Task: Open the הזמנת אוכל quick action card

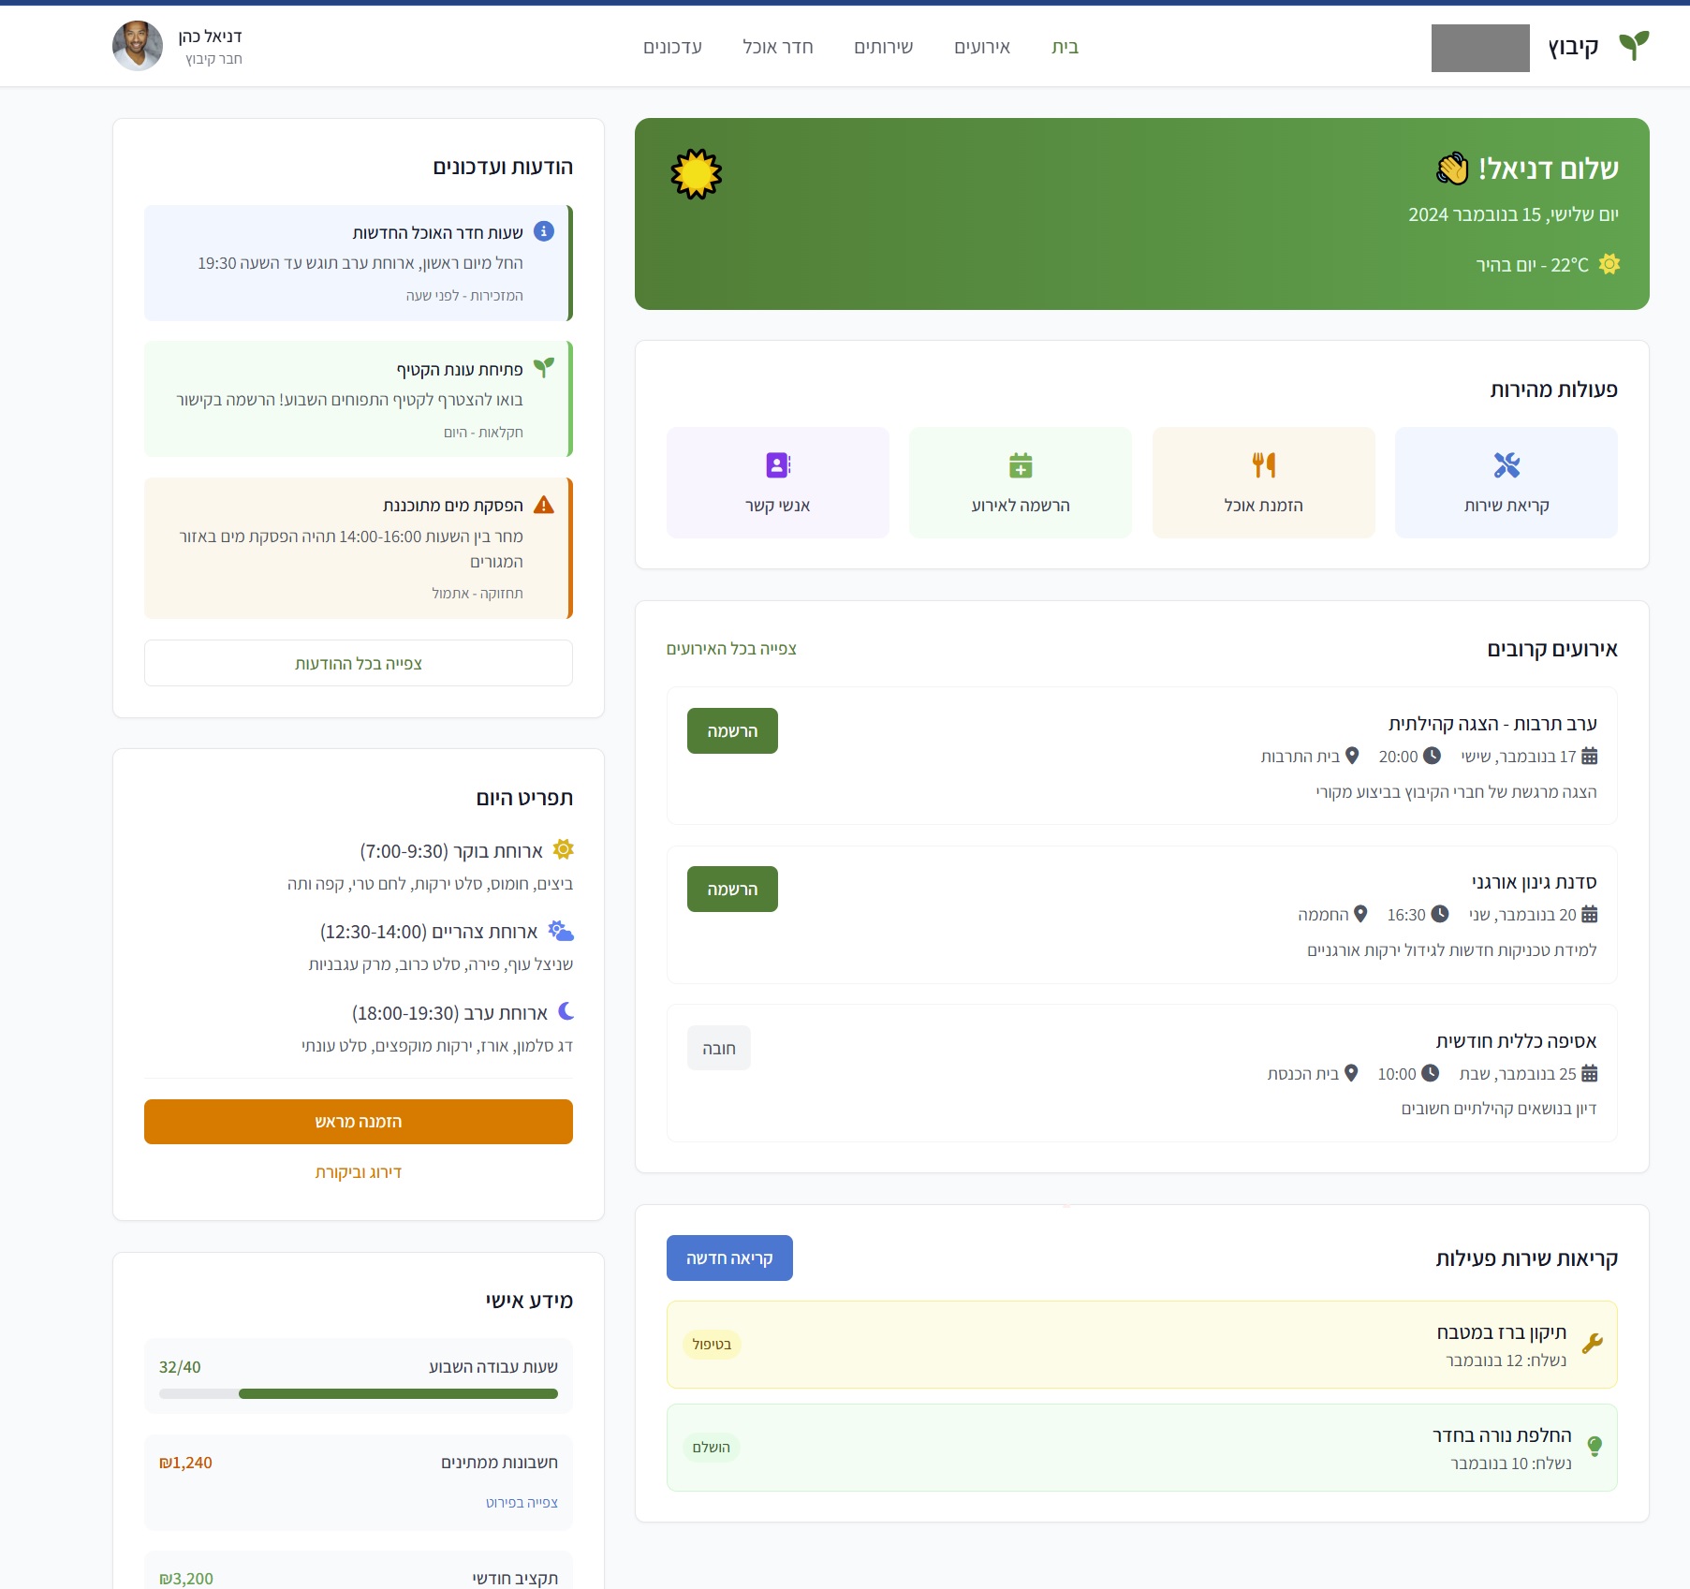Action: pyautogui.click(x=1264, y=482)
